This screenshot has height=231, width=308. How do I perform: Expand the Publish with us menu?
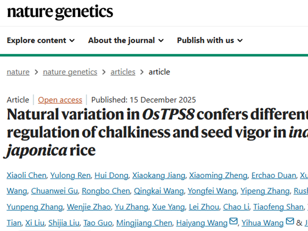click(210, 40)
